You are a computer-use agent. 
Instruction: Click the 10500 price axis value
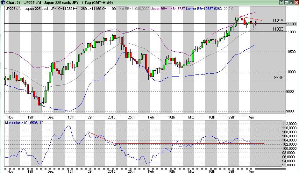click(291, 52)
